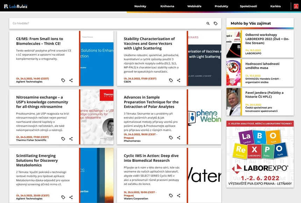The image size is (301, 203).
Task: Open the Knihovna menu
Action: coord(167,6)
